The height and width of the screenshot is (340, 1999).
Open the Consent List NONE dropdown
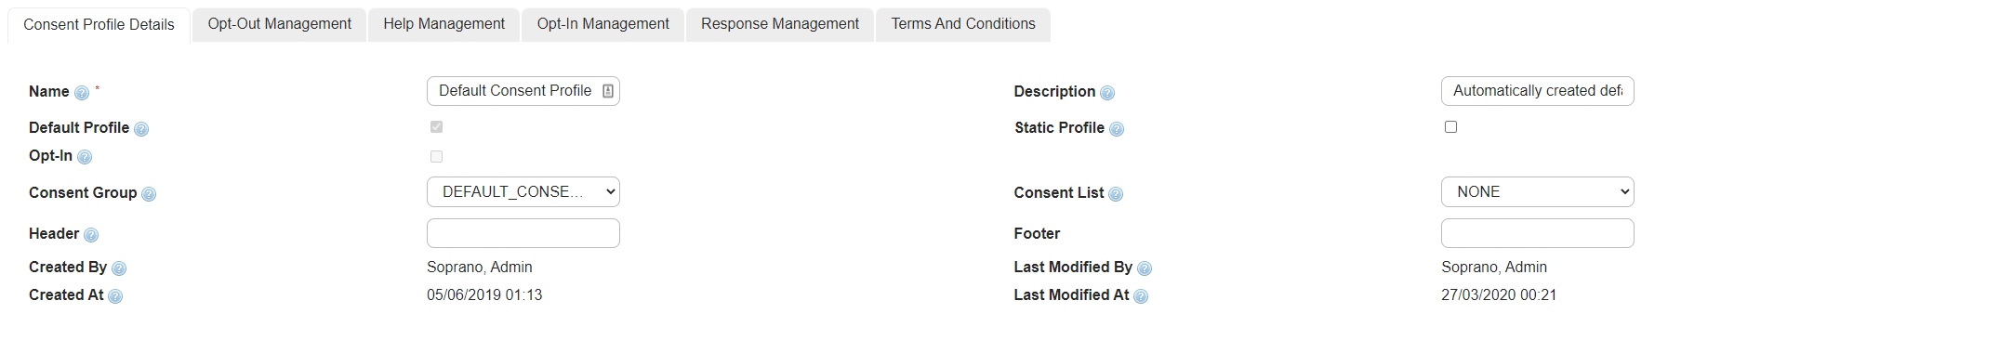[x=1538, y=192]
